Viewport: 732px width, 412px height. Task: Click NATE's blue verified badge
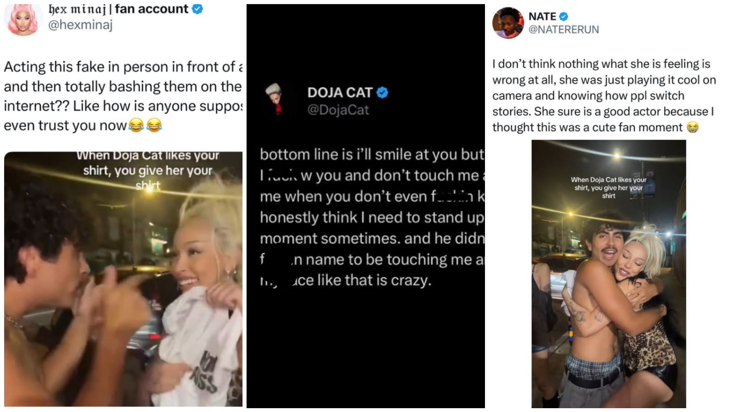pos(564,16)
